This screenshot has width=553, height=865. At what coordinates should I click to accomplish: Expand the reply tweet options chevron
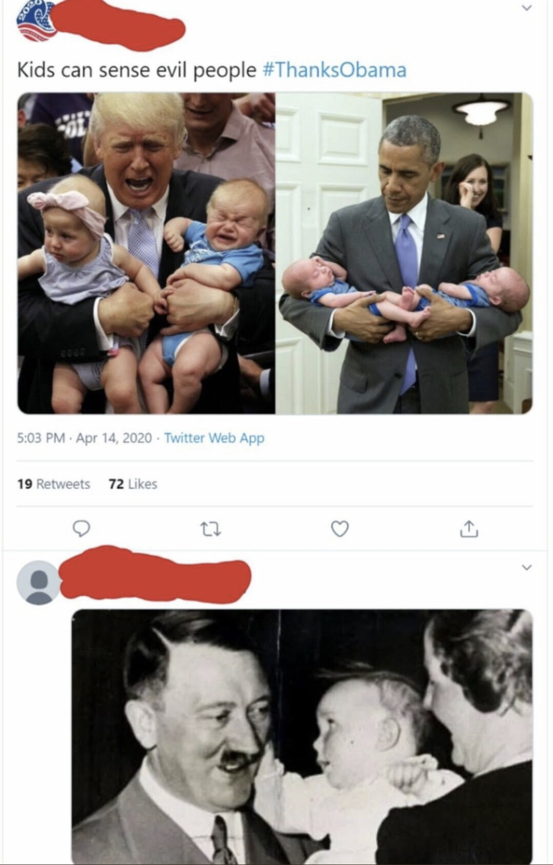coord(526,568)
